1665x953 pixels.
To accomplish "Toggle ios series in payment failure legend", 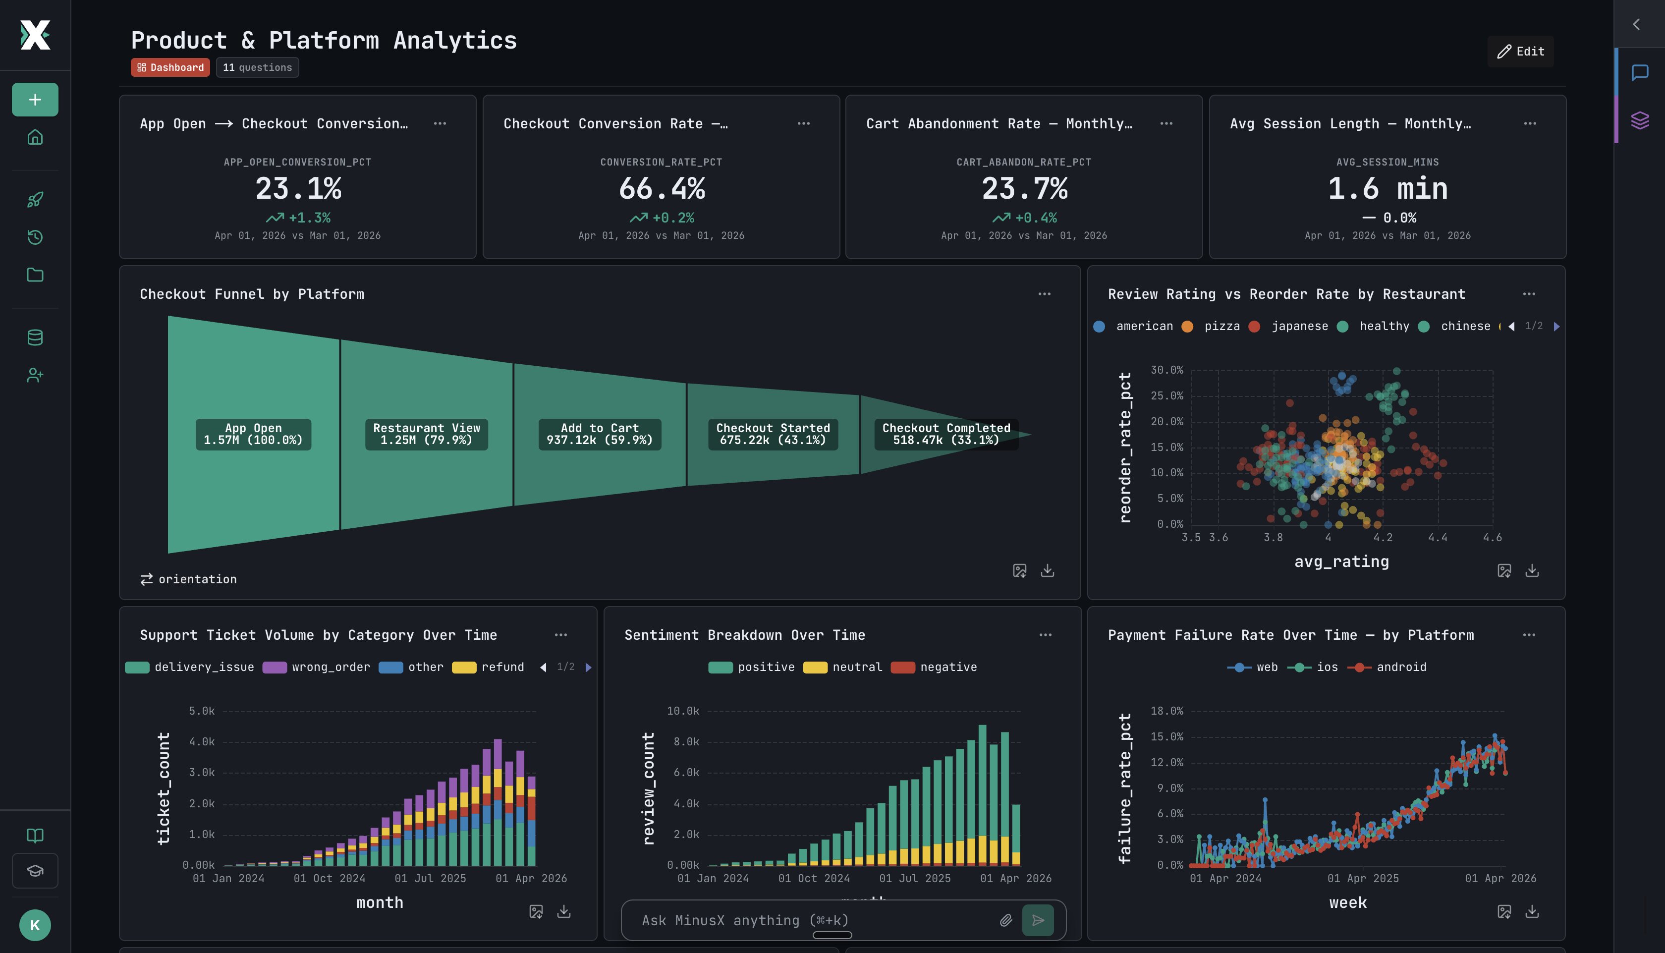I will click(1313, 667).
